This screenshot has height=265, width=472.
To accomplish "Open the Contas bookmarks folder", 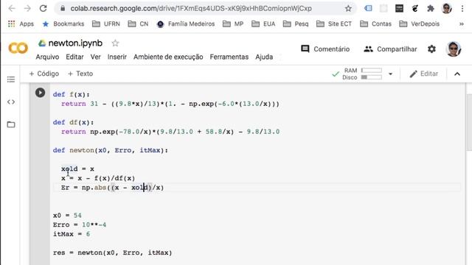I will click(x=375, y=24).
